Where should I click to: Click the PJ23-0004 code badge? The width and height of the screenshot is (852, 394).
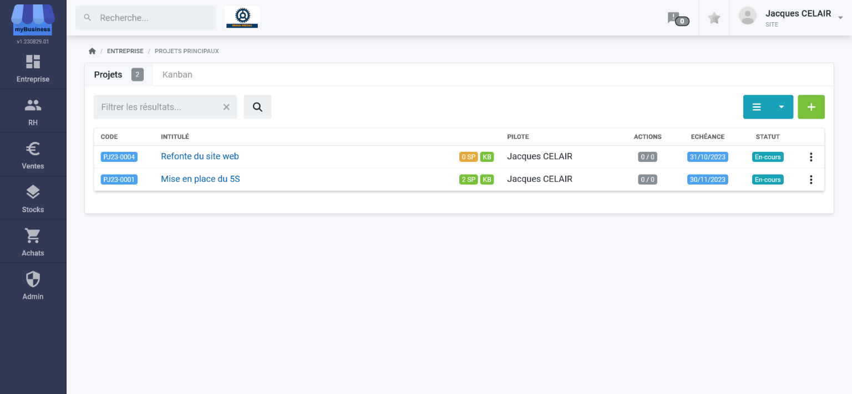[119, 157]
